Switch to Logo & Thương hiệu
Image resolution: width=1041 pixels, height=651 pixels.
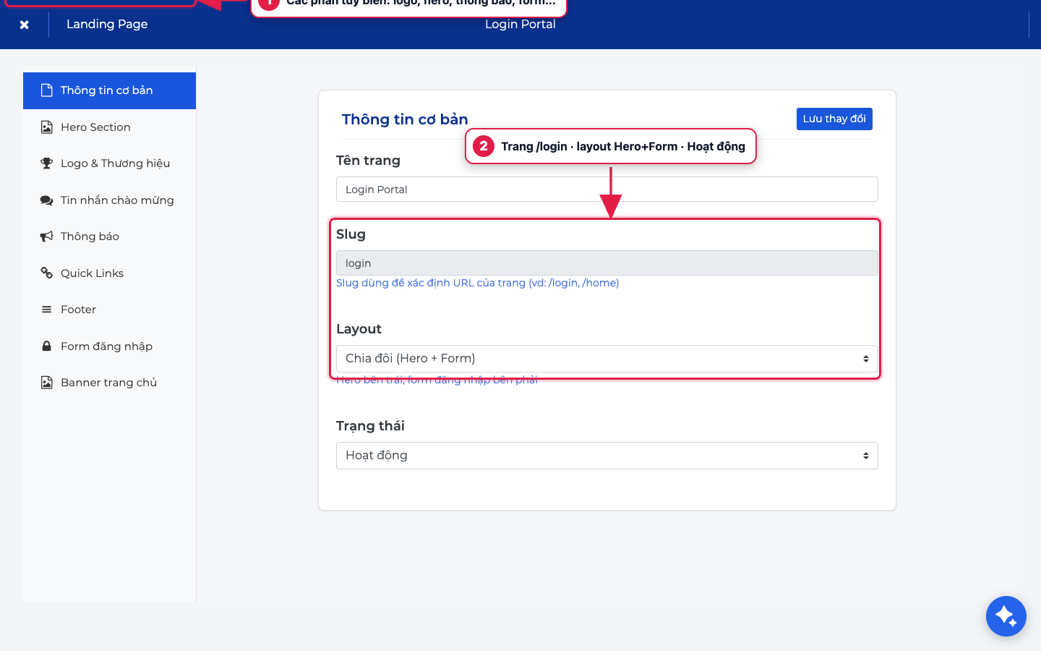109,163
